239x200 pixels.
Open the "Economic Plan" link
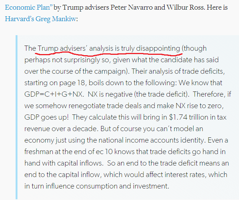[28, 7]
